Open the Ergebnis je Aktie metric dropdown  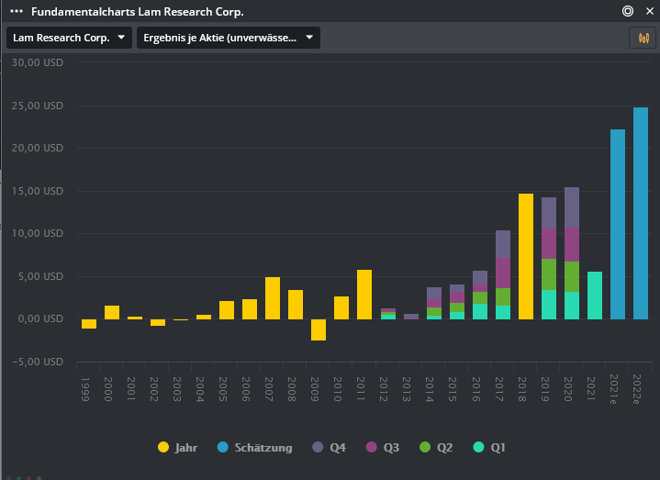click(229, 38)
